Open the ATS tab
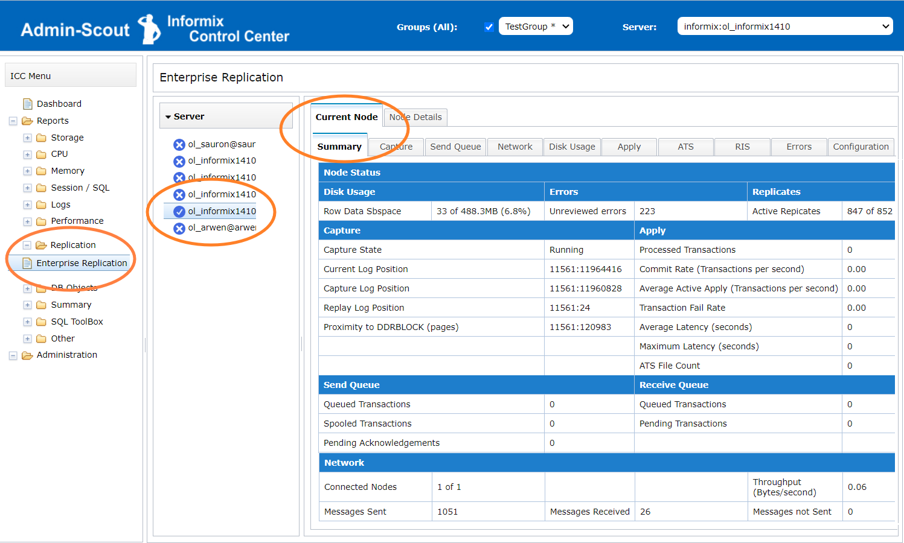 [x=686, y=147]
